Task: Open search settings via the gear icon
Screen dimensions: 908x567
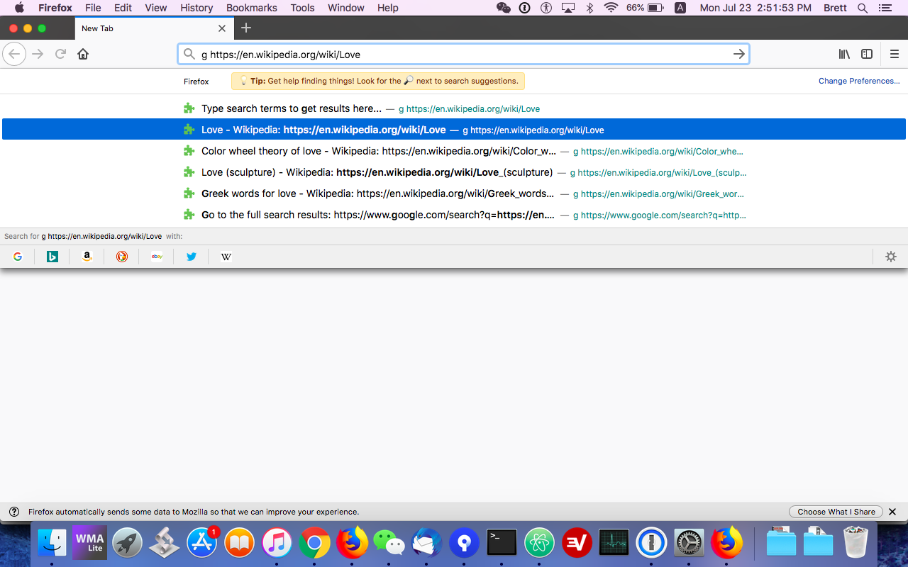Action: (891, 257)
